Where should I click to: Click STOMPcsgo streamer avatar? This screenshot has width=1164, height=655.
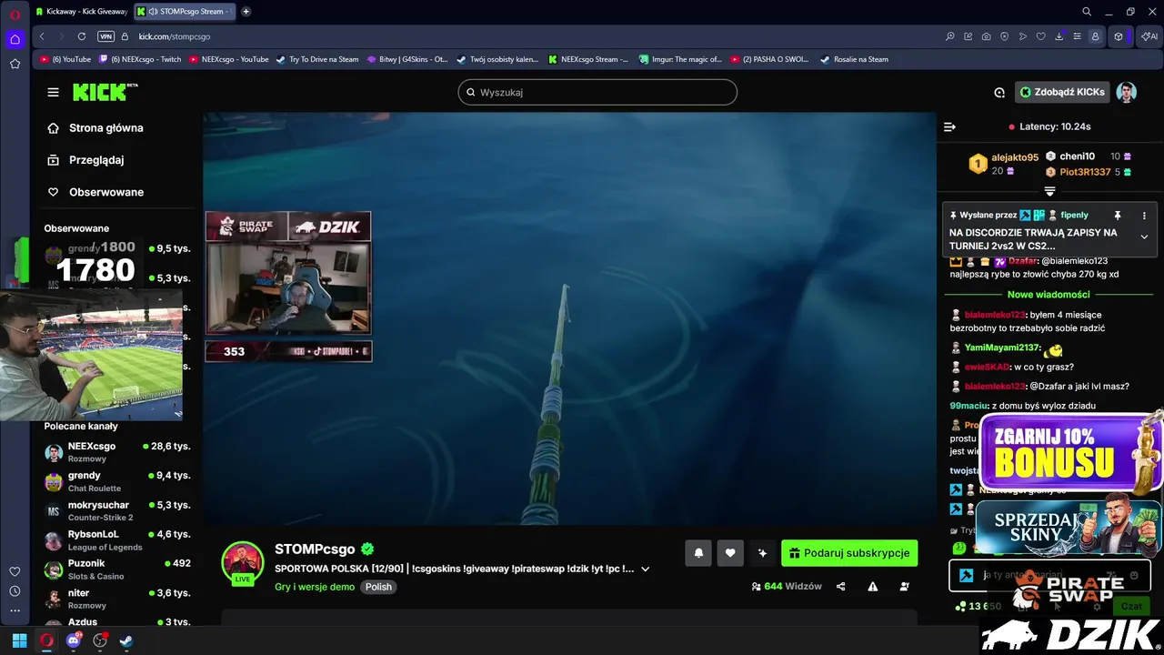pos(243,562)
